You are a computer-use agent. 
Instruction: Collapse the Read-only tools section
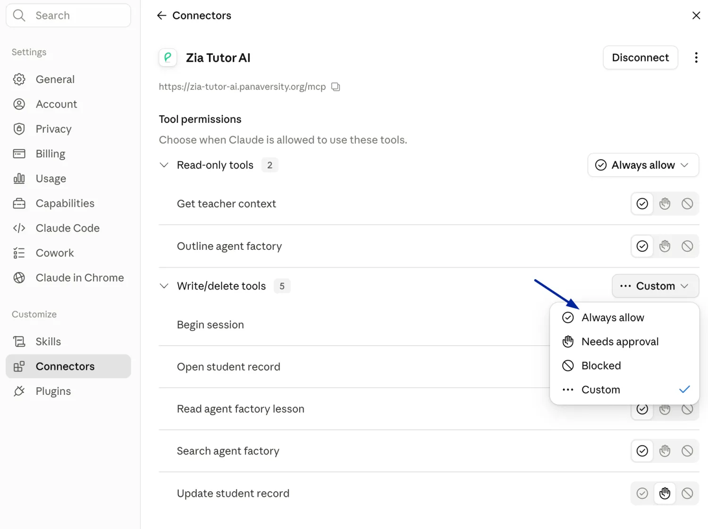164,165
